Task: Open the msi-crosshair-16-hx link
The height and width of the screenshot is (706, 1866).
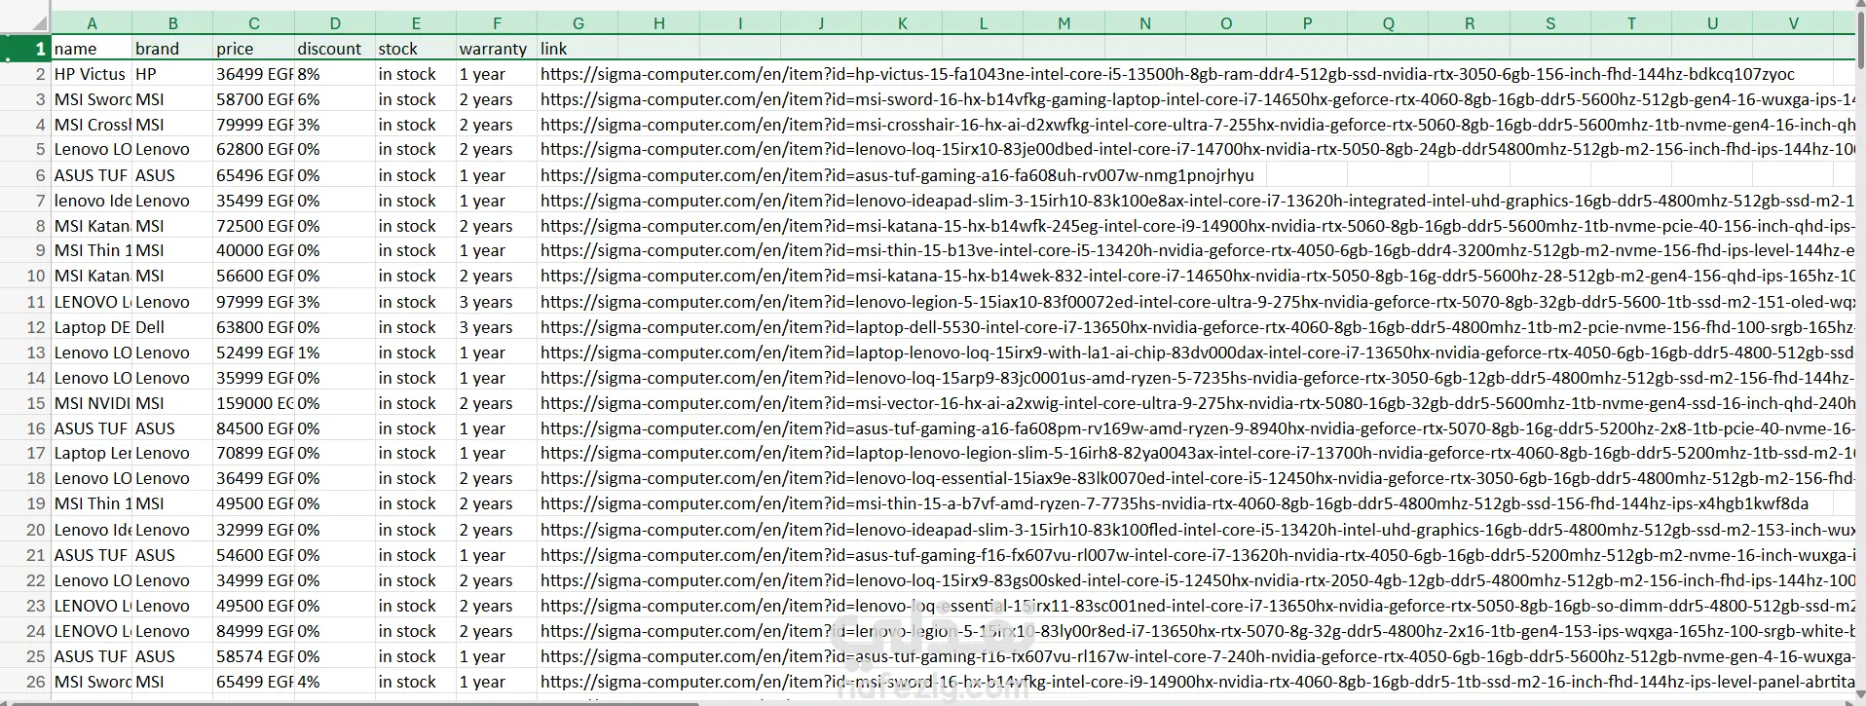Action: point(1197,125)
